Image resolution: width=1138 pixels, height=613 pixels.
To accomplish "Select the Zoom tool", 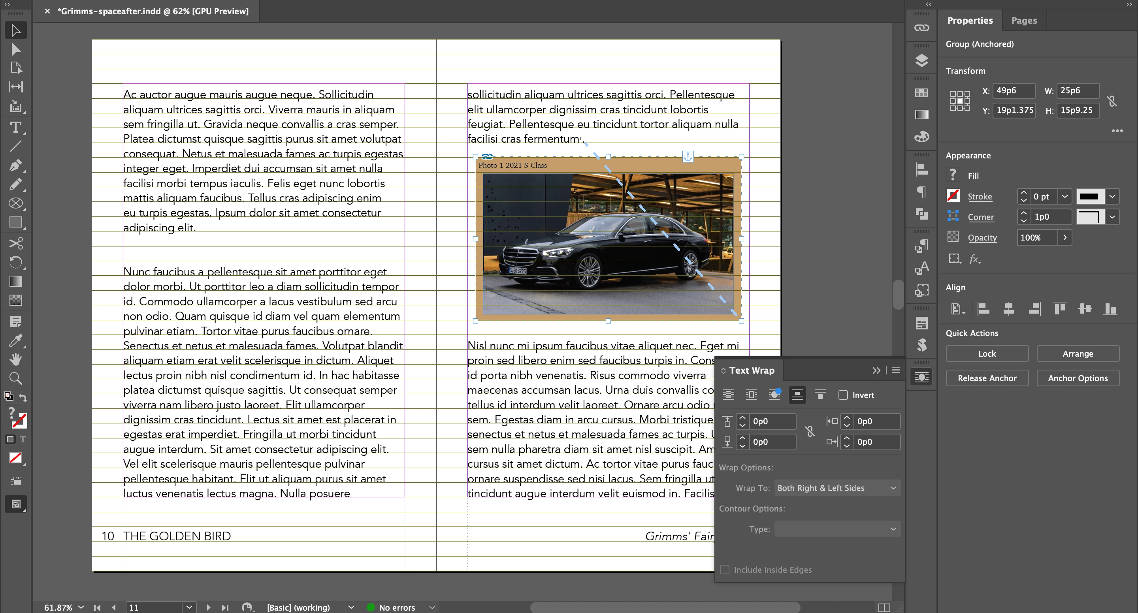I will 15,378.
